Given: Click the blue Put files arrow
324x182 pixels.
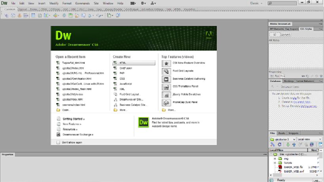Looking at the screenshot, I should 294,144.
